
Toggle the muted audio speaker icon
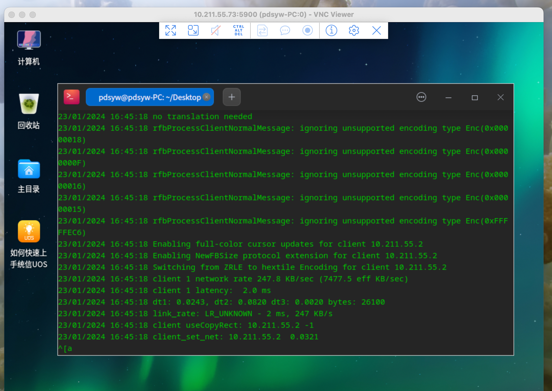[x=215, y=31]
